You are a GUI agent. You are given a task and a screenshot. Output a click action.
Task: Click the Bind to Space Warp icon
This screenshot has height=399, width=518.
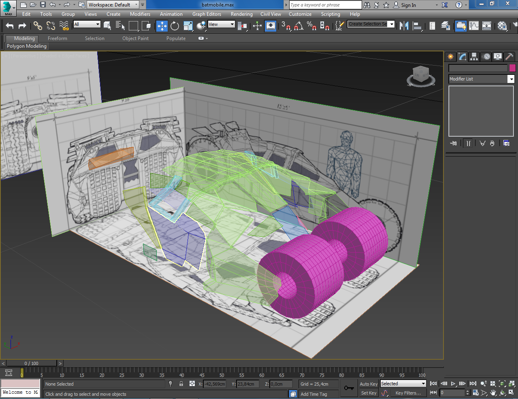(64, 26)
